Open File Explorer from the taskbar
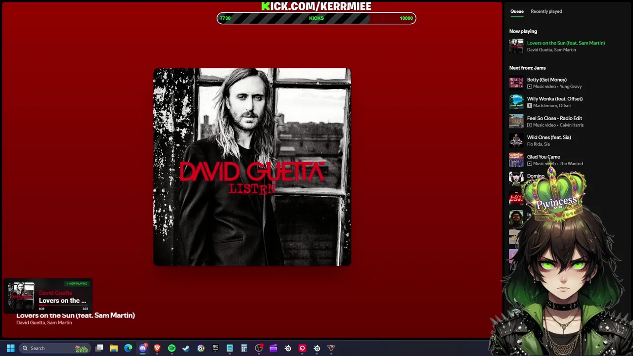This screenshot has width=633, height=356. click(114, 348)
